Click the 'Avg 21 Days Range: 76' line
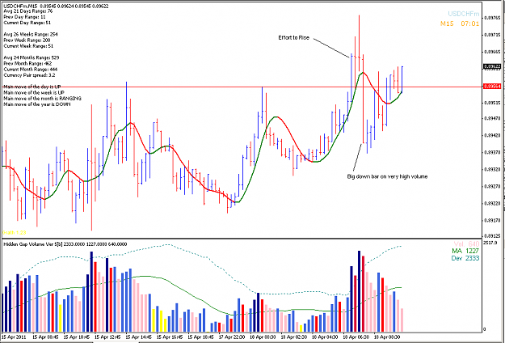The height and width of the screenshot is (343, 505). 27,11
